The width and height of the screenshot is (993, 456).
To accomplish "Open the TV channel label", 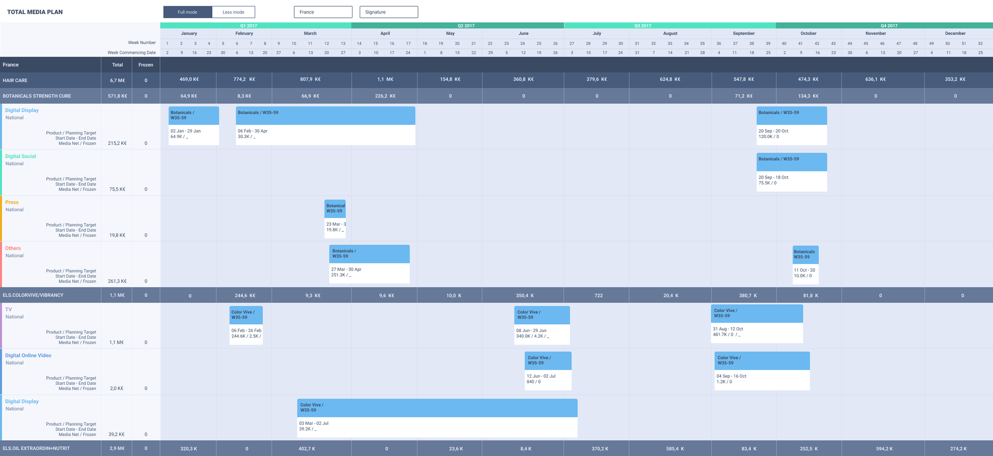I will coord(8,309).
